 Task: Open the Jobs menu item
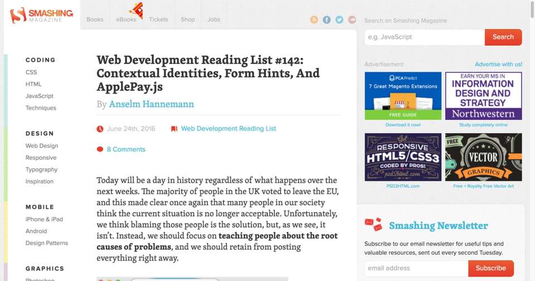213,19
